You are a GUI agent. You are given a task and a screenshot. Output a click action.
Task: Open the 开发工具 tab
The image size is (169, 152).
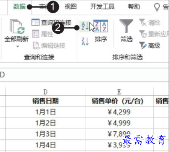102,7
